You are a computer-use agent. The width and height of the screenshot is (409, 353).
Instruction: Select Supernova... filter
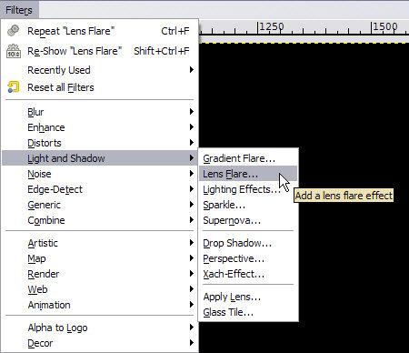point(248,220)
